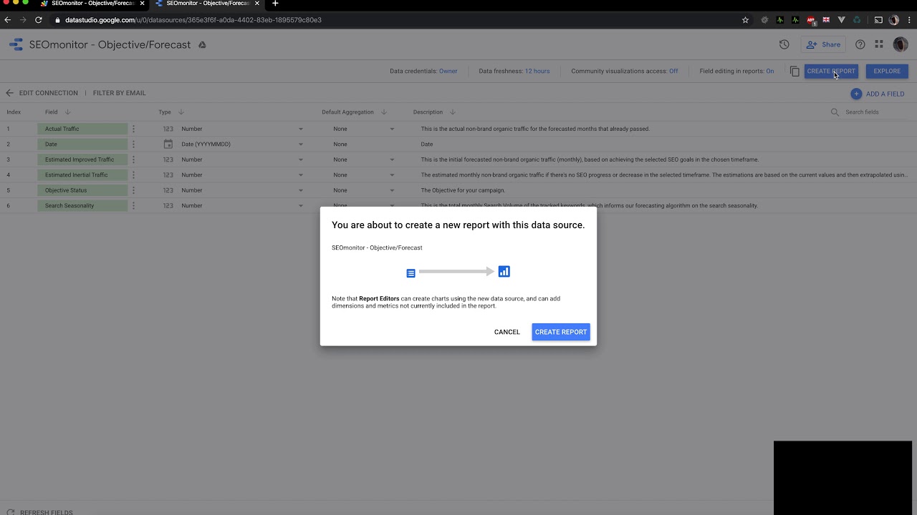Viewport: 917px width, 515px height.
Task: Click FILTER BY EMAIL
Action: coord(120,93)
